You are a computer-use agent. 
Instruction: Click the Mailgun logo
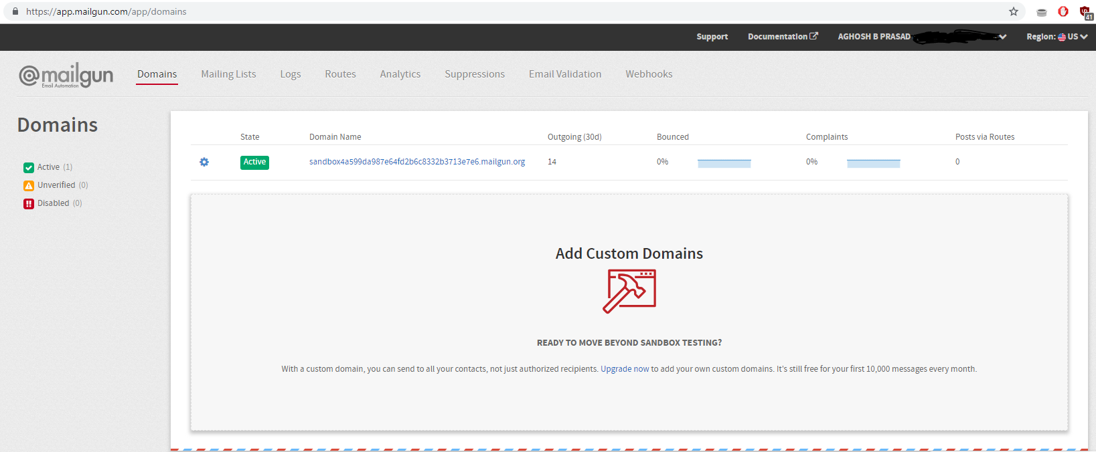66,75
